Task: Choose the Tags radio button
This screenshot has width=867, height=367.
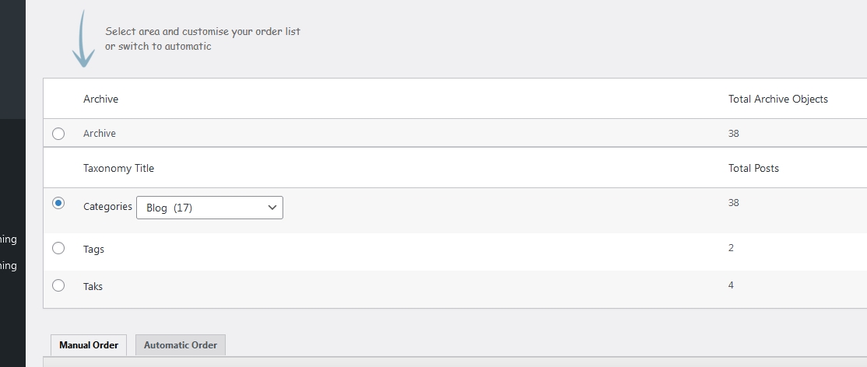Action: [x=58, y=248]
